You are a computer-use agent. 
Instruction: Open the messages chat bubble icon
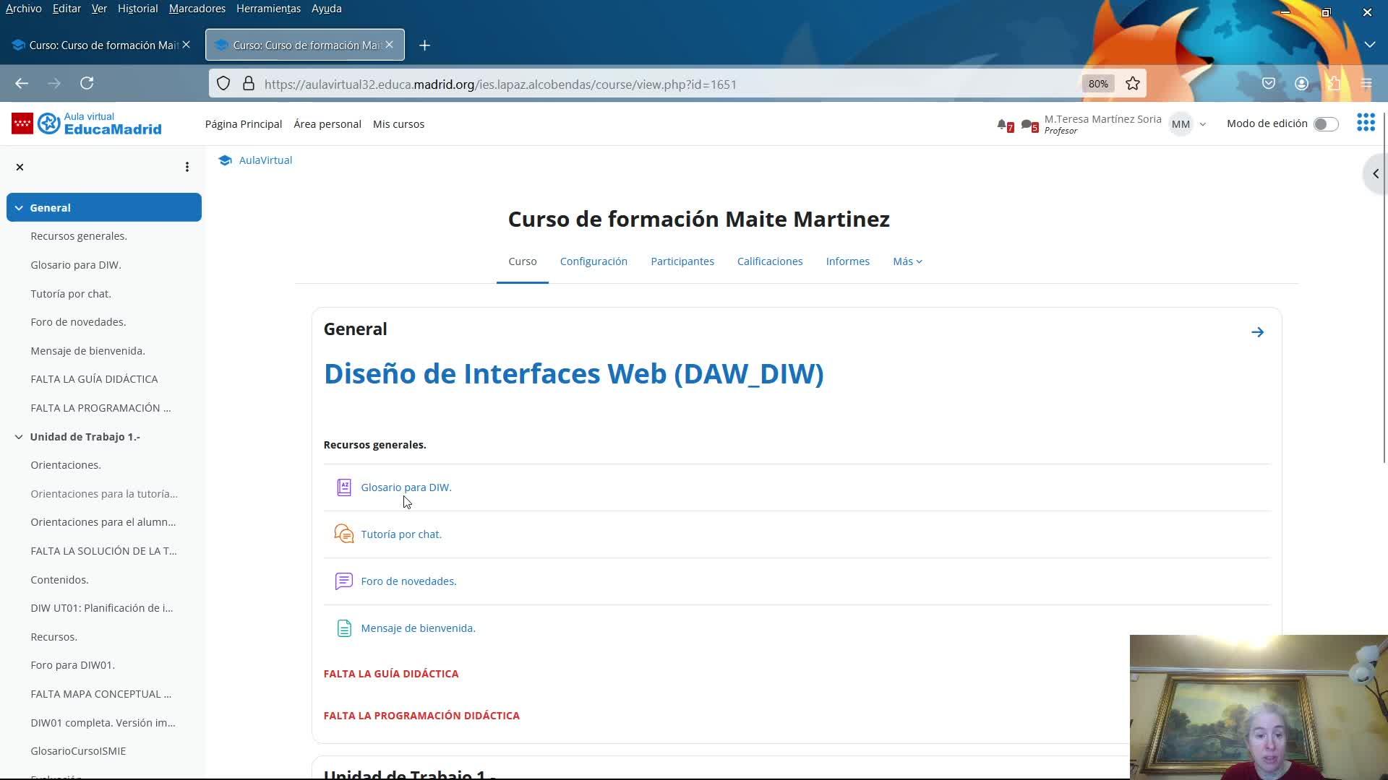point(1027,125)
